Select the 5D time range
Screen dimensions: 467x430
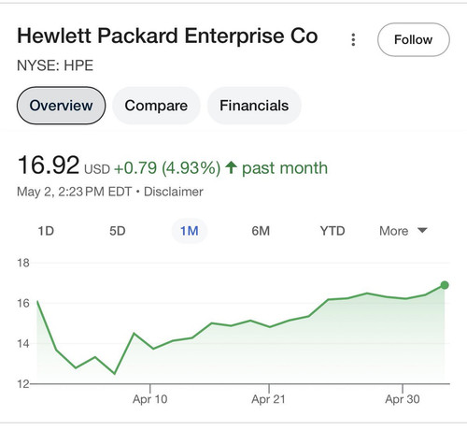pos(118,231)
